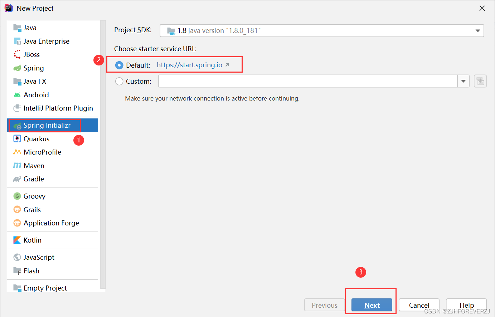495x317 pixels.
Task: Select the Grails list entry
Action: (53, 210)
